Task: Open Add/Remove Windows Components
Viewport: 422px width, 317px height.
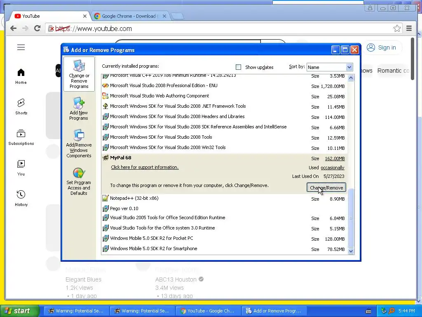Action: pyautogui.click(x=79, y=143)
